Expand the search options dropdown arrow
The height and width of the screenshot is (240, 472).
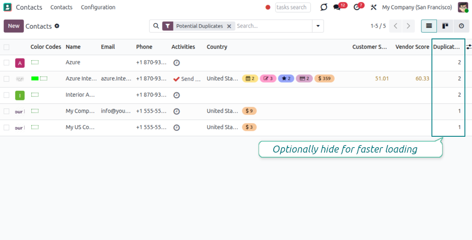[318, 26]
